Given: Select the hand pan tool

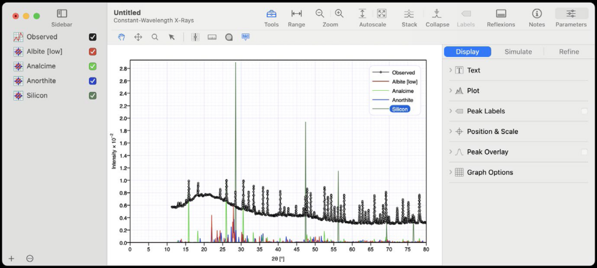Looking at the screenshot, I should (121, 37).
